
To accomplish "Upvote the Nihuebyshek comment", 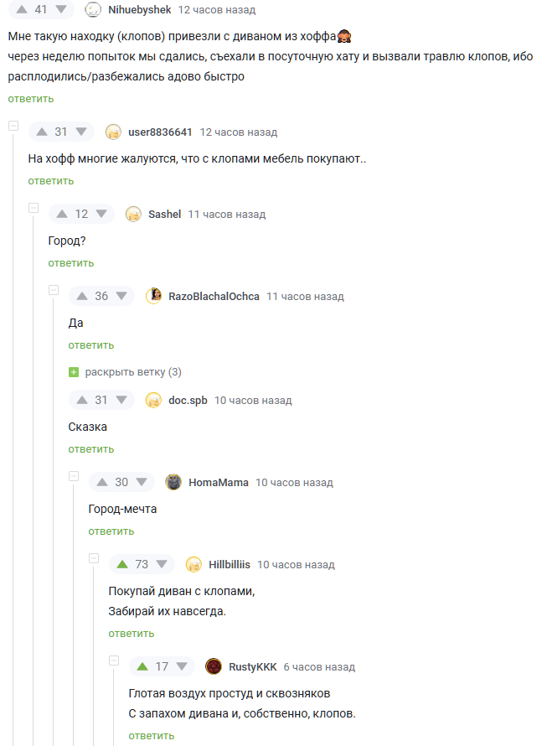I will pos(22,9).
